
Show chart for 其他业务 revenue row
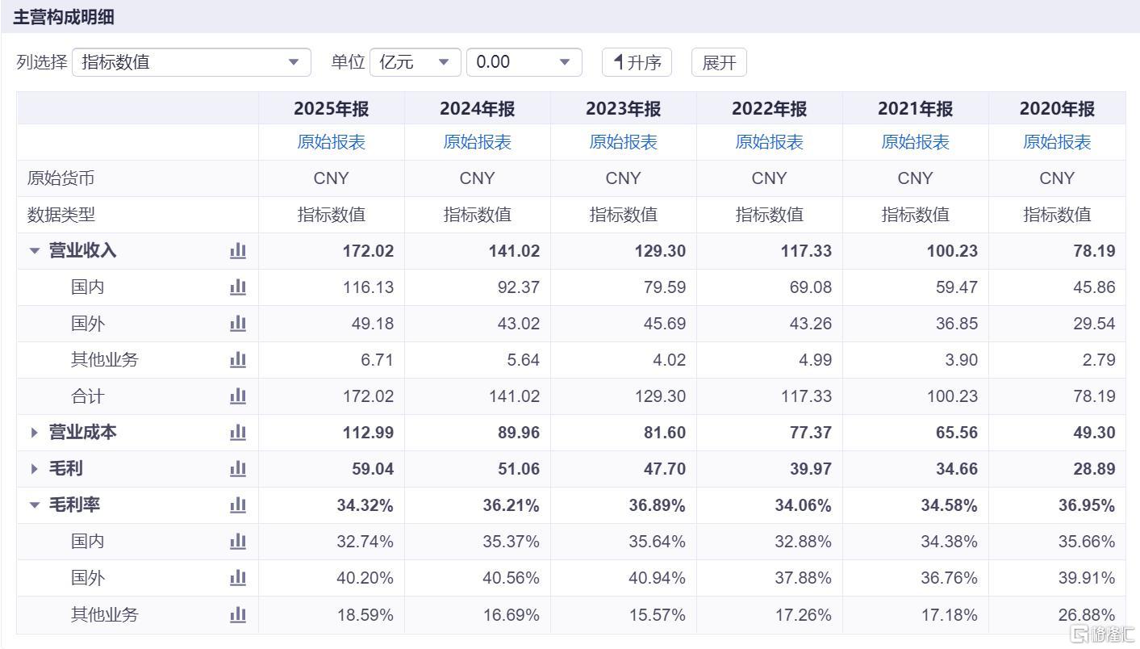(x=237, y=359)
